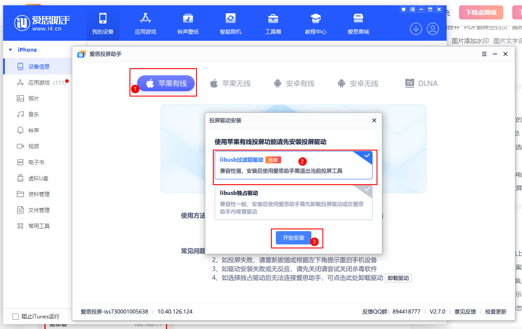The height and width of the screenshot is (329, 522).
Task: Select the 苹果有线 mirroring mode
Action: coord(166,83)
